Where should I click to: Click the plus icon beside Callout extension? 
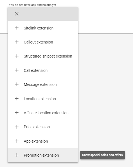click(x=17, y=42)
